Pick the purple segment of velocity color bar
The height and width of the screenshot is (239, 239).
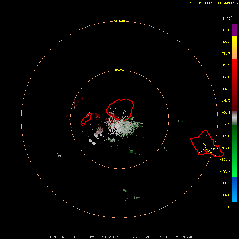[x=234, y=29]
